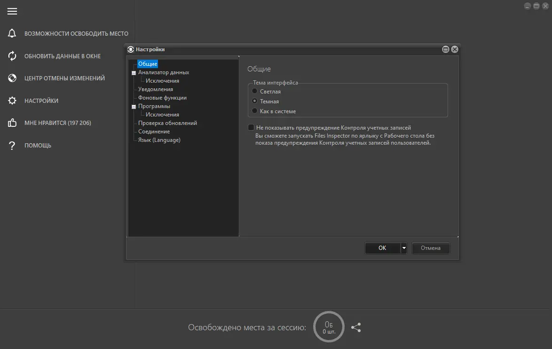Select the Программы tree item
Screen dimensions: 552x349
[x=154, y=106]
